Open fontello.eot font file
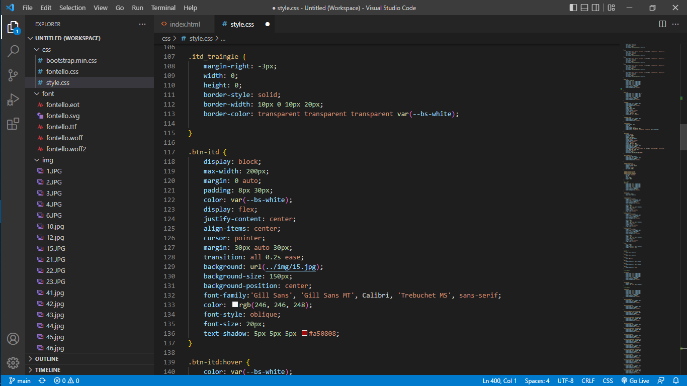687x386 pixels. tap(90, 105)
